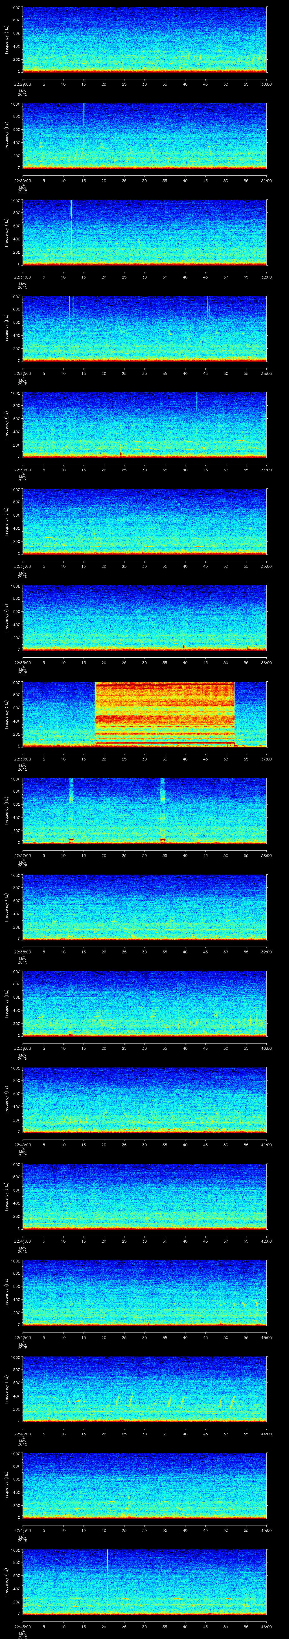Click the 22:41:00 time axis label
The width and height of the screenshot is (289, 1639).
click(22, 1241)
